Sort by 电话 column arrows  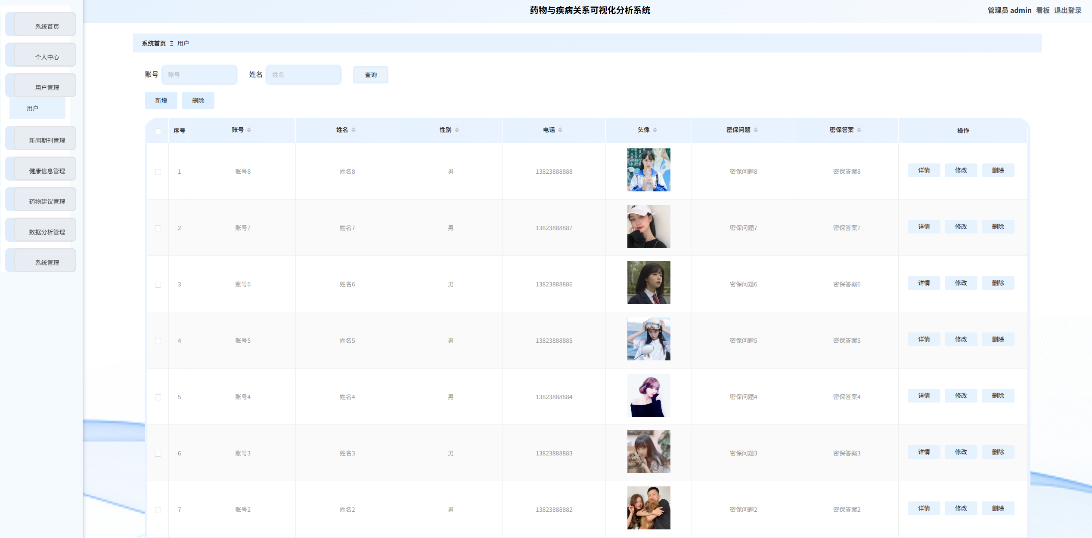tap(560, 130)
